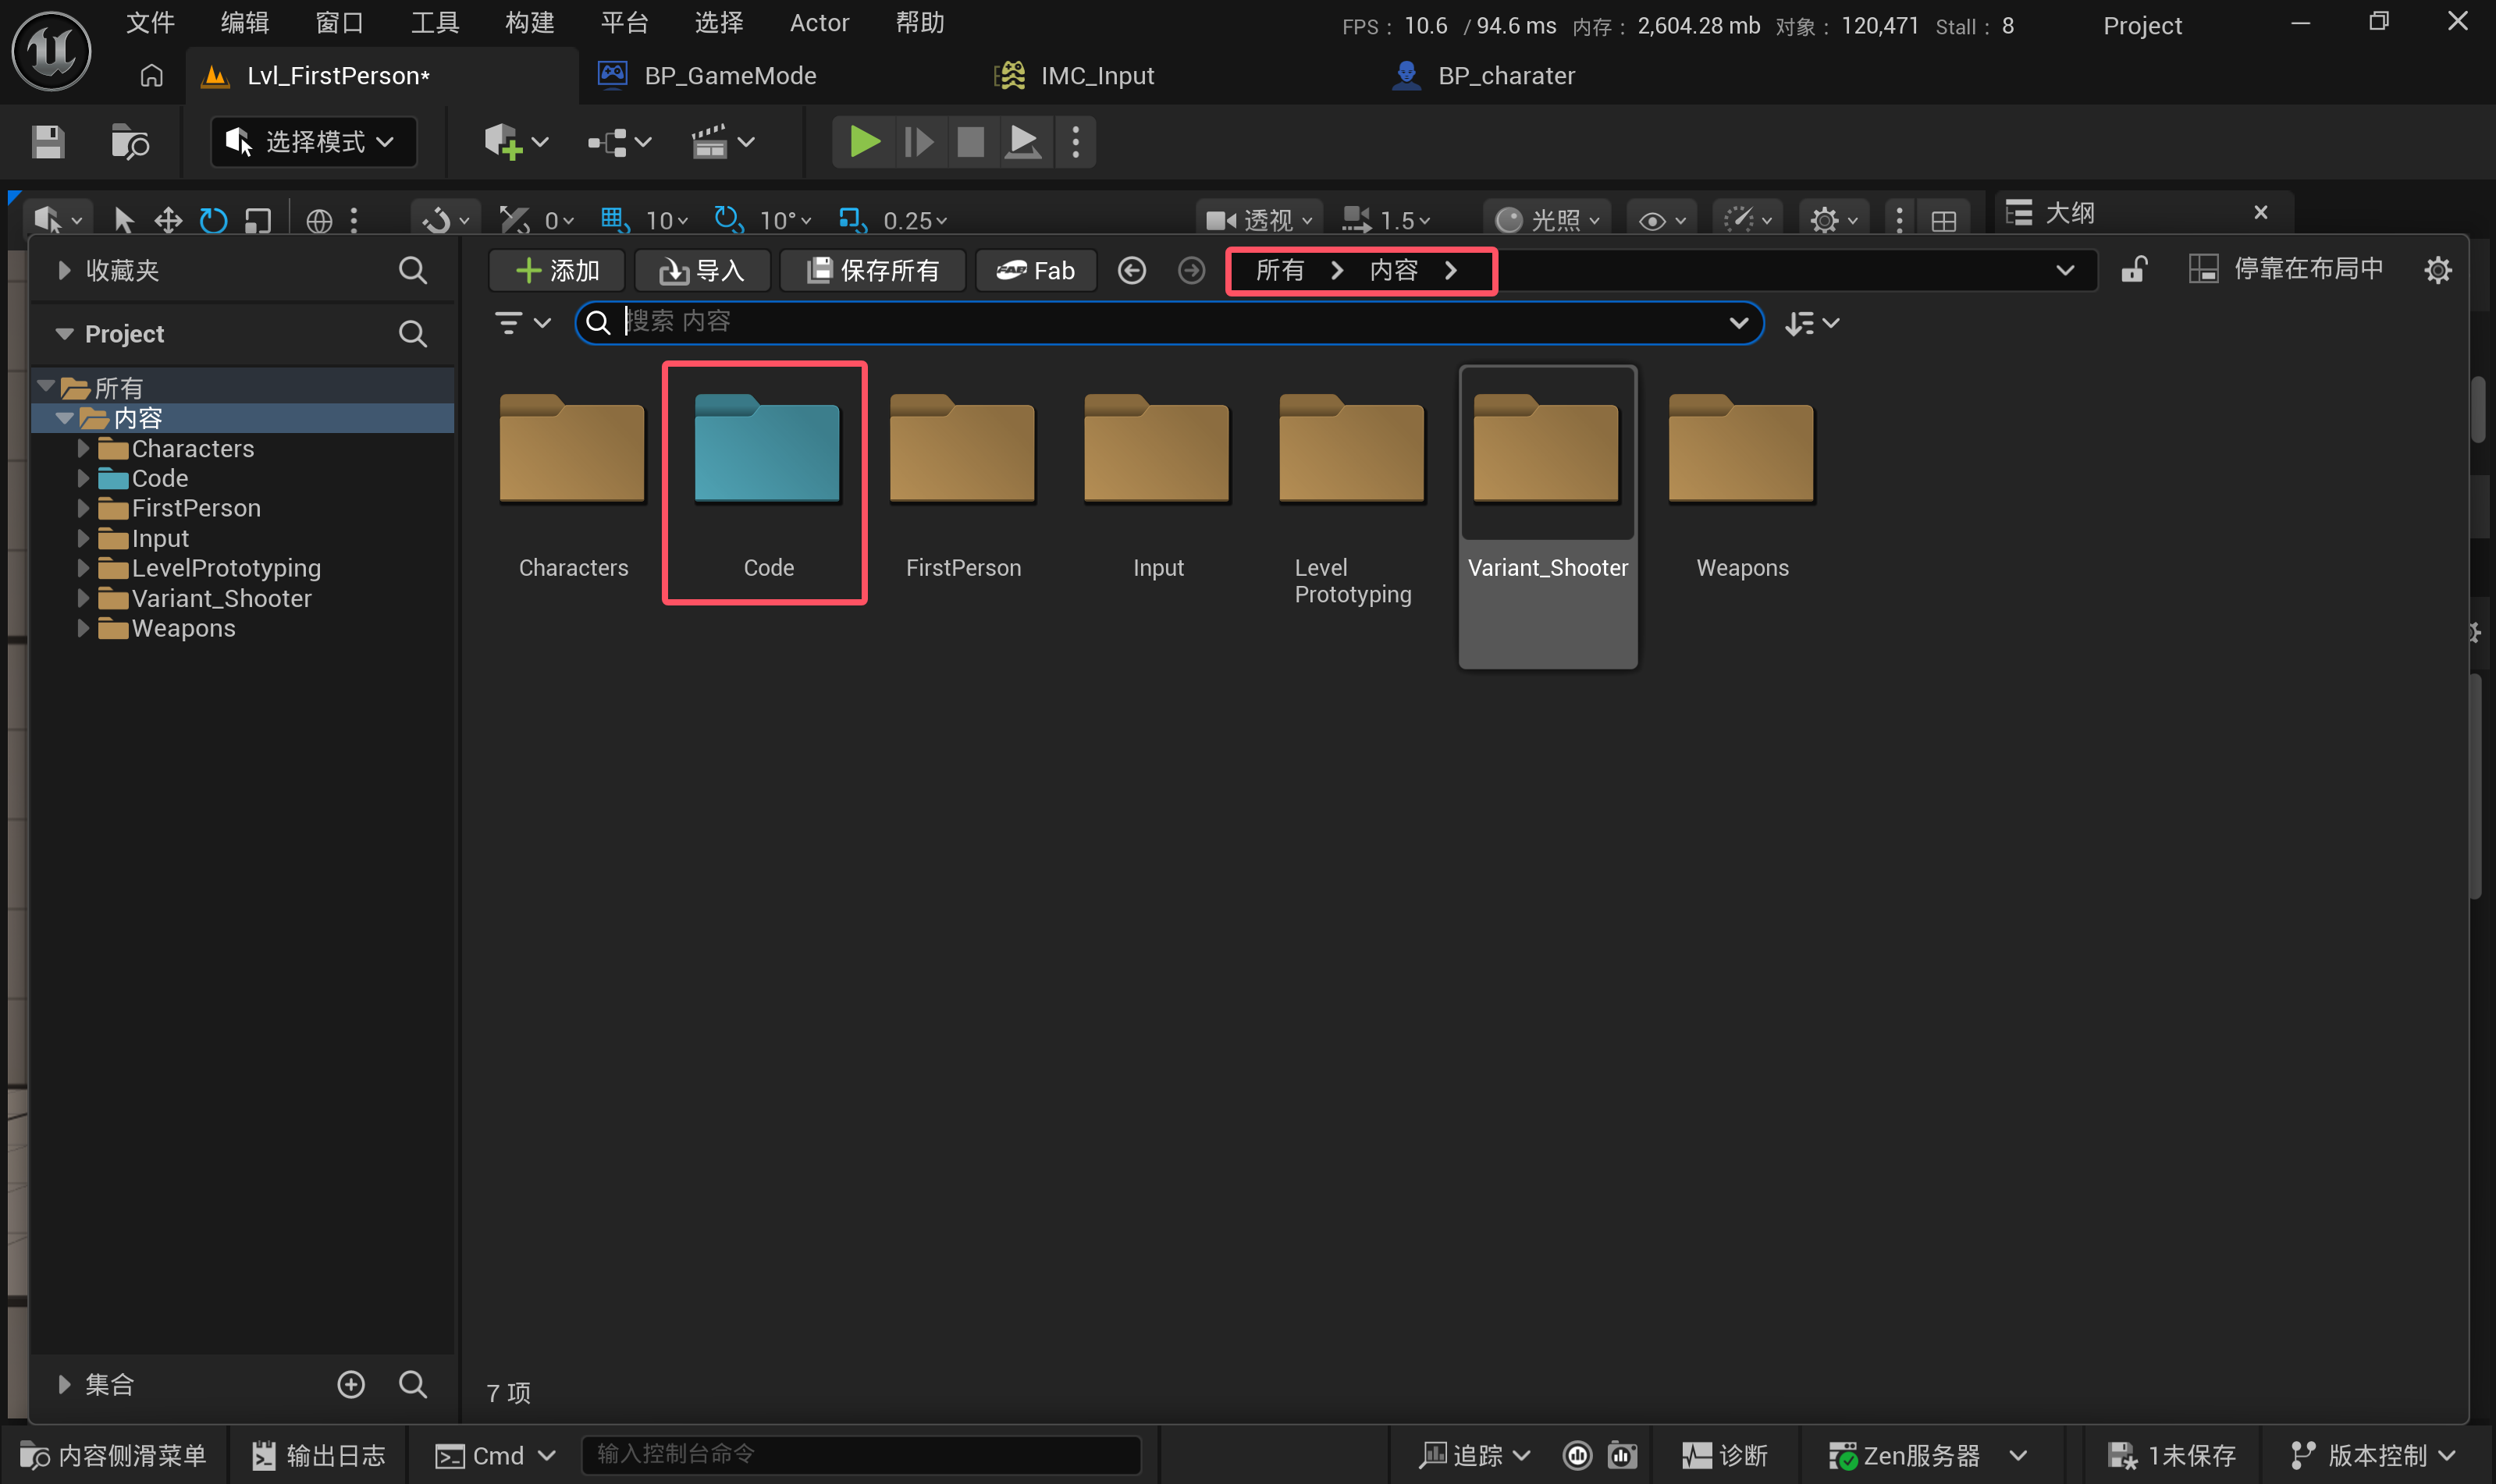Click the browse content icon next to save

pos(129,142)
